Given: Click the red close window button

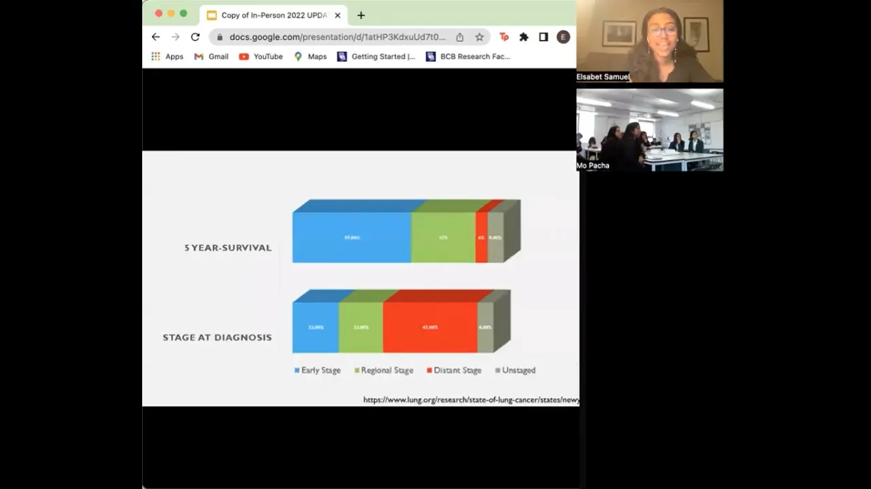Looking at the screenshot, I should click(159, 14).
